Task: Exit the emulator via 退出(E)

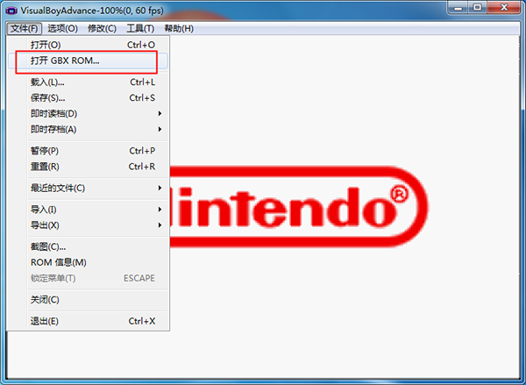Action: click(46, 321)
